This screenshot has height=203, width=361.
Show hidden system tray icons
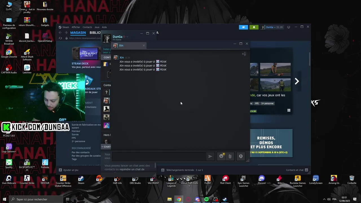click(324, 199)
